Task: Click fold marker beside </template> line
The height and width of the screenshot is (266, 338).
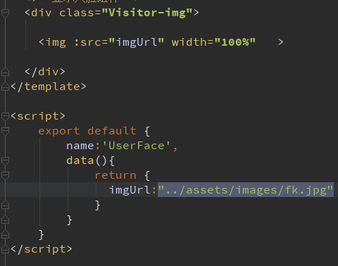Action: (5, 87)
